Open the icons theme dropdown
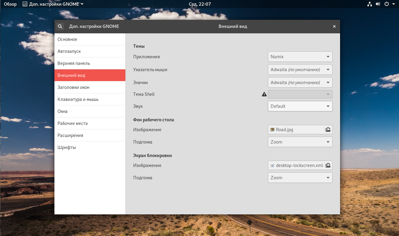399x236 pixels. coord(300,83)
